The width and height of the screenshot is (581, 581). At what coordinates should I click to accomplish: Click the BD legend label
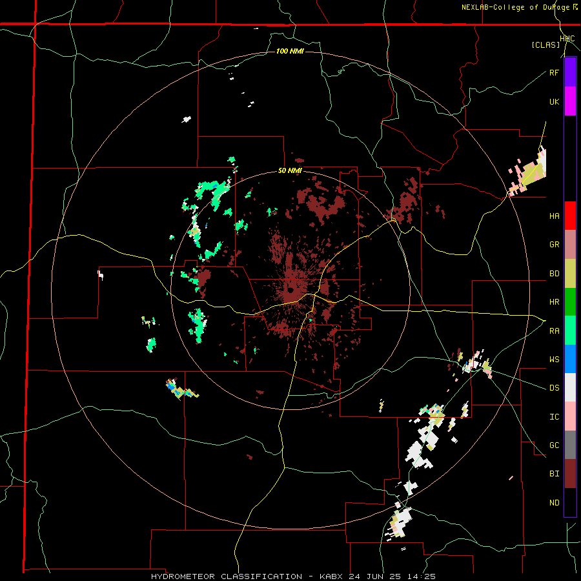[554, 274]
